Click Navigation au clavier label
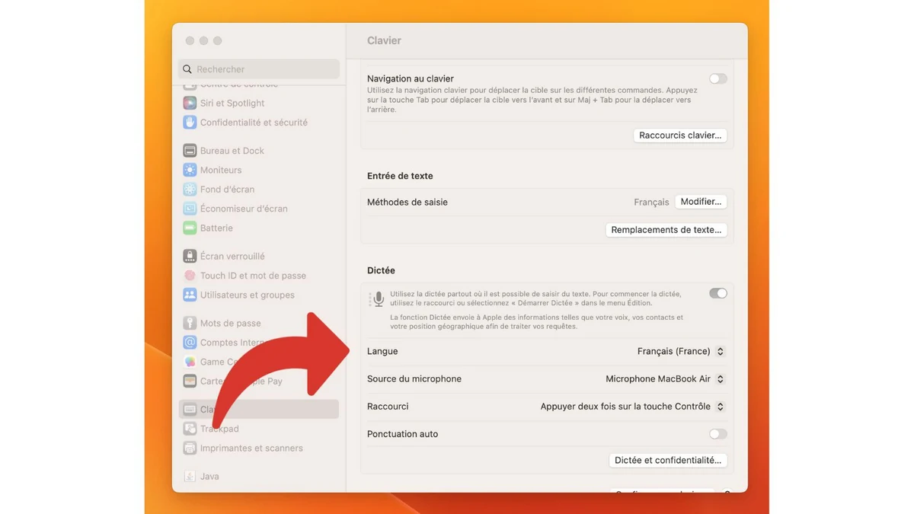The width and height of the screenshot is (914, 514). point(411,78)
